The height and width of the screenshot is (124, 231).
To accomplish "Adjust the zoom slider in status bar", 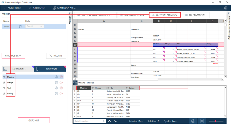I will [215, 121].
